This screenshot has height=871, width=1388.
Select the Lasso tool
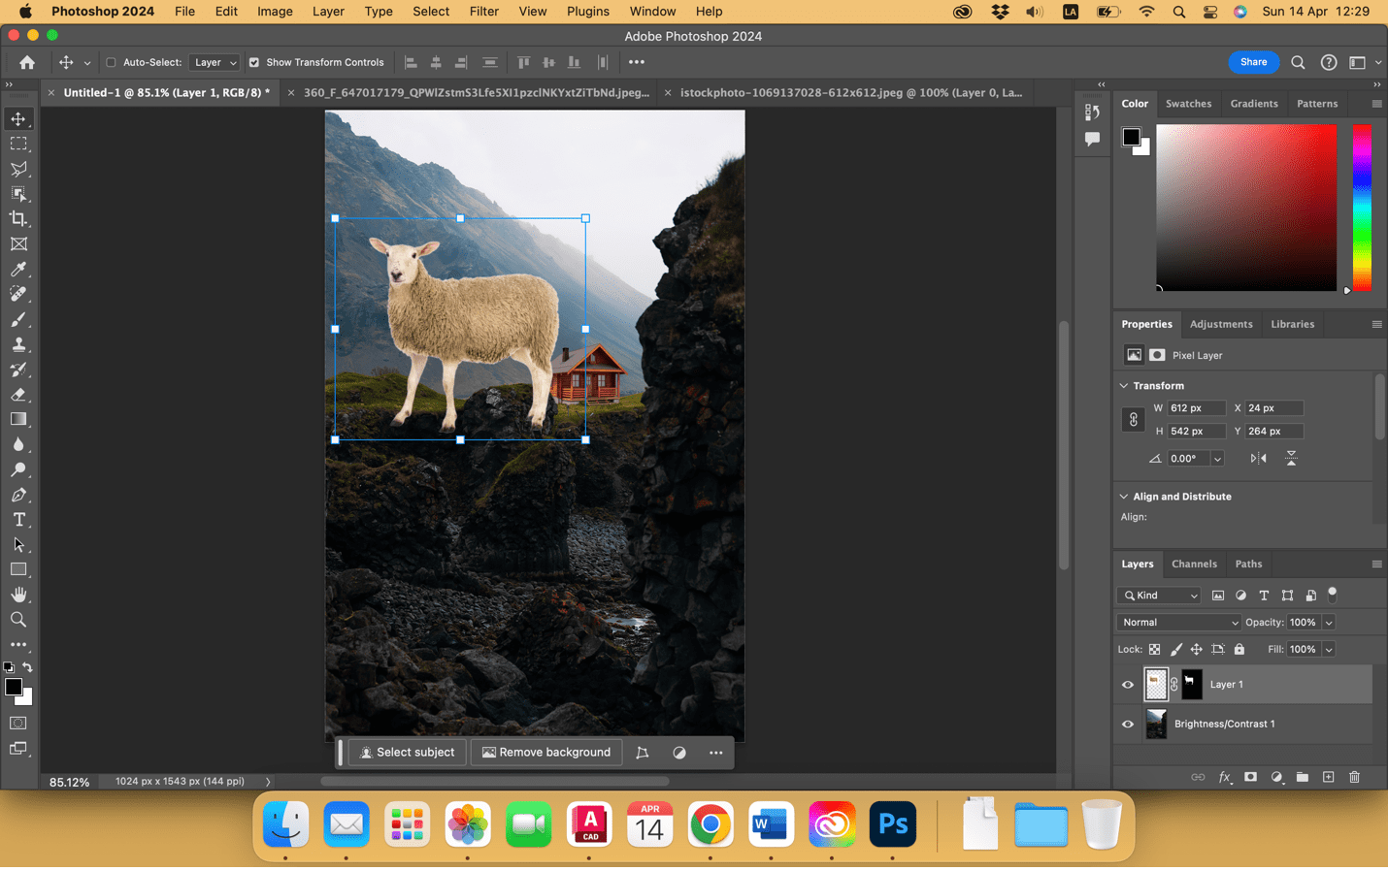pyautogui.click(x=18, y=169)
